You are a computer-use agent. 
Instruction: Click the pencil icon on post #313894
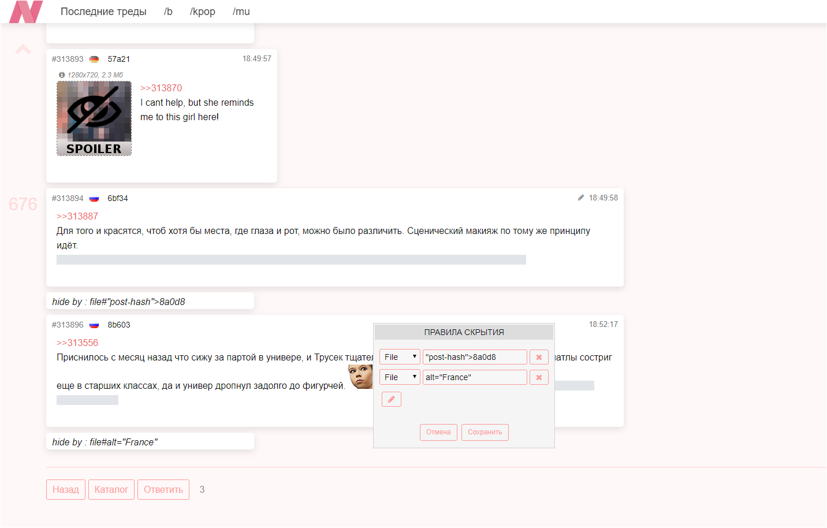581,198
